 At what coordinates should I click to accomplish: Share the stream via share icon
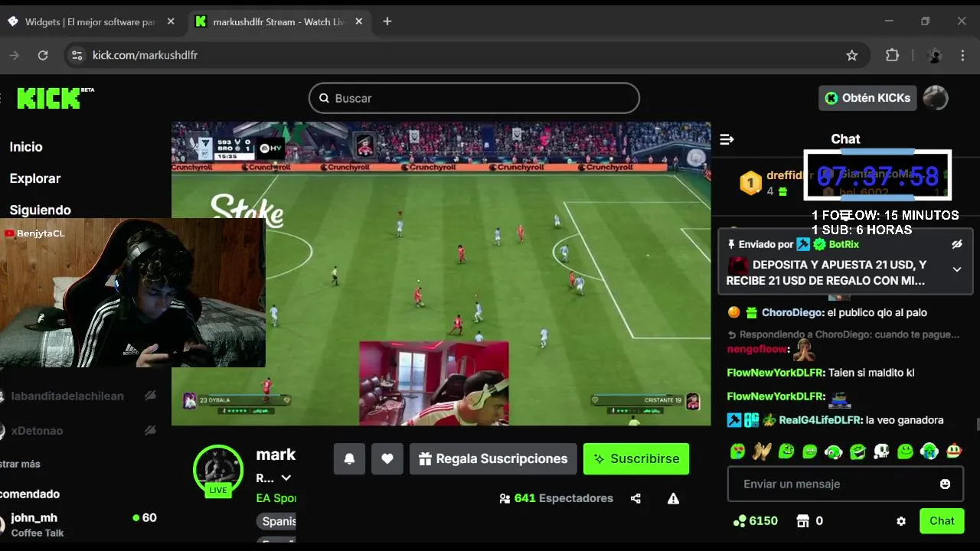coord(635,499)
